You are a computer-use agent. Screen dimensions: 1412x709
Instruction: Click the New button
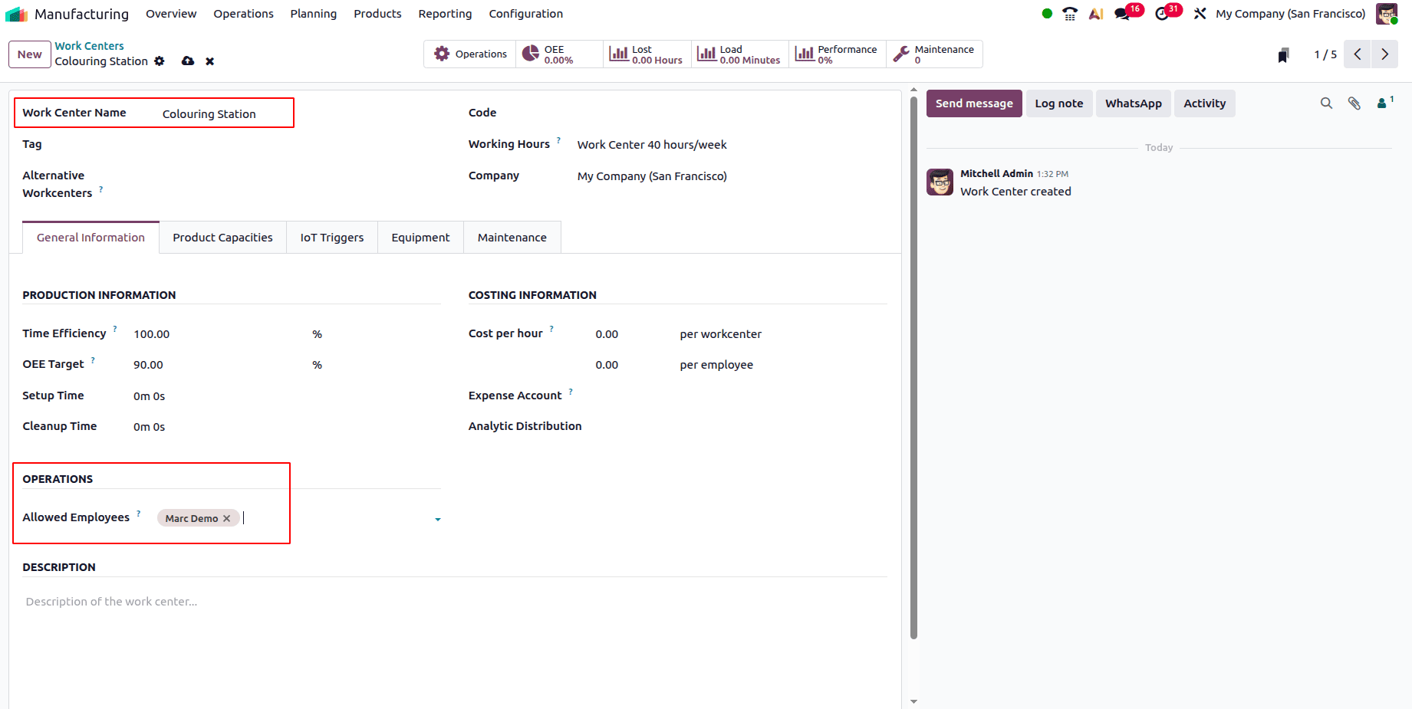(30, 54)
